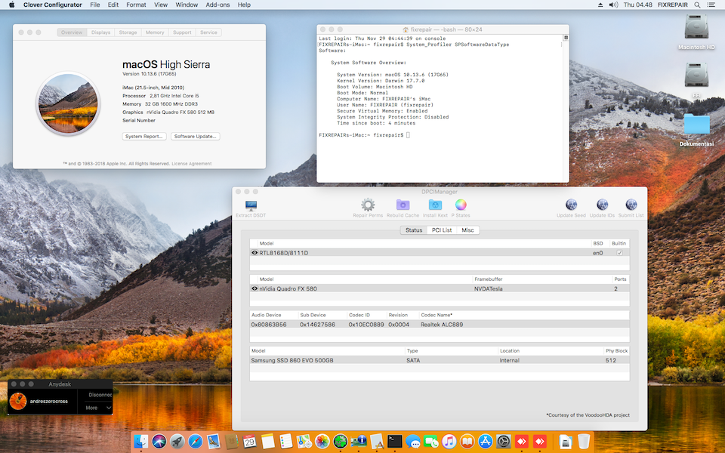Toggle the Builtin checkbox for RTL8168D/8111D

point(620,253)
